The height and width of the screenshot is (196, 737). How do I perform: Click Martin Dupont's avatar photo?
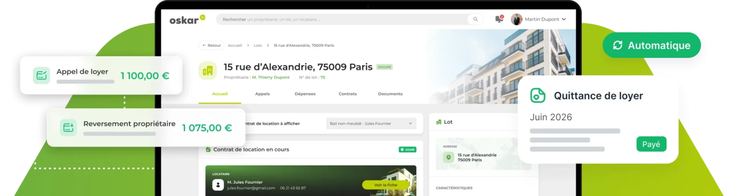coord(516,19)
